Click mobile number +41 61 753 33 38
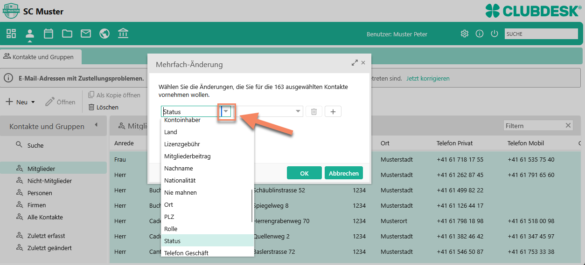 click(x=531, y=251)
